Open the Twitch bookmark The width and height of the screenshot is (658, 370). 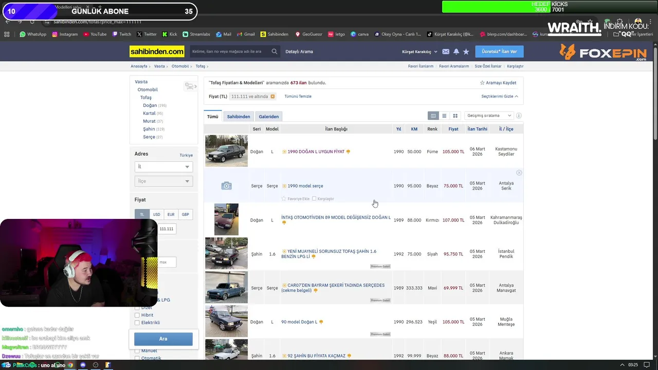tap(121, 34)
